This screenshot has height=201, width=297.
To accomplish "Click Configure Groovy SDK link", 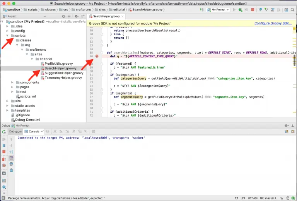I will 273,23.
